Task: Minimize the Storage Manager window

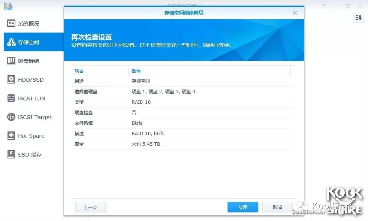Action: [336, 6]
